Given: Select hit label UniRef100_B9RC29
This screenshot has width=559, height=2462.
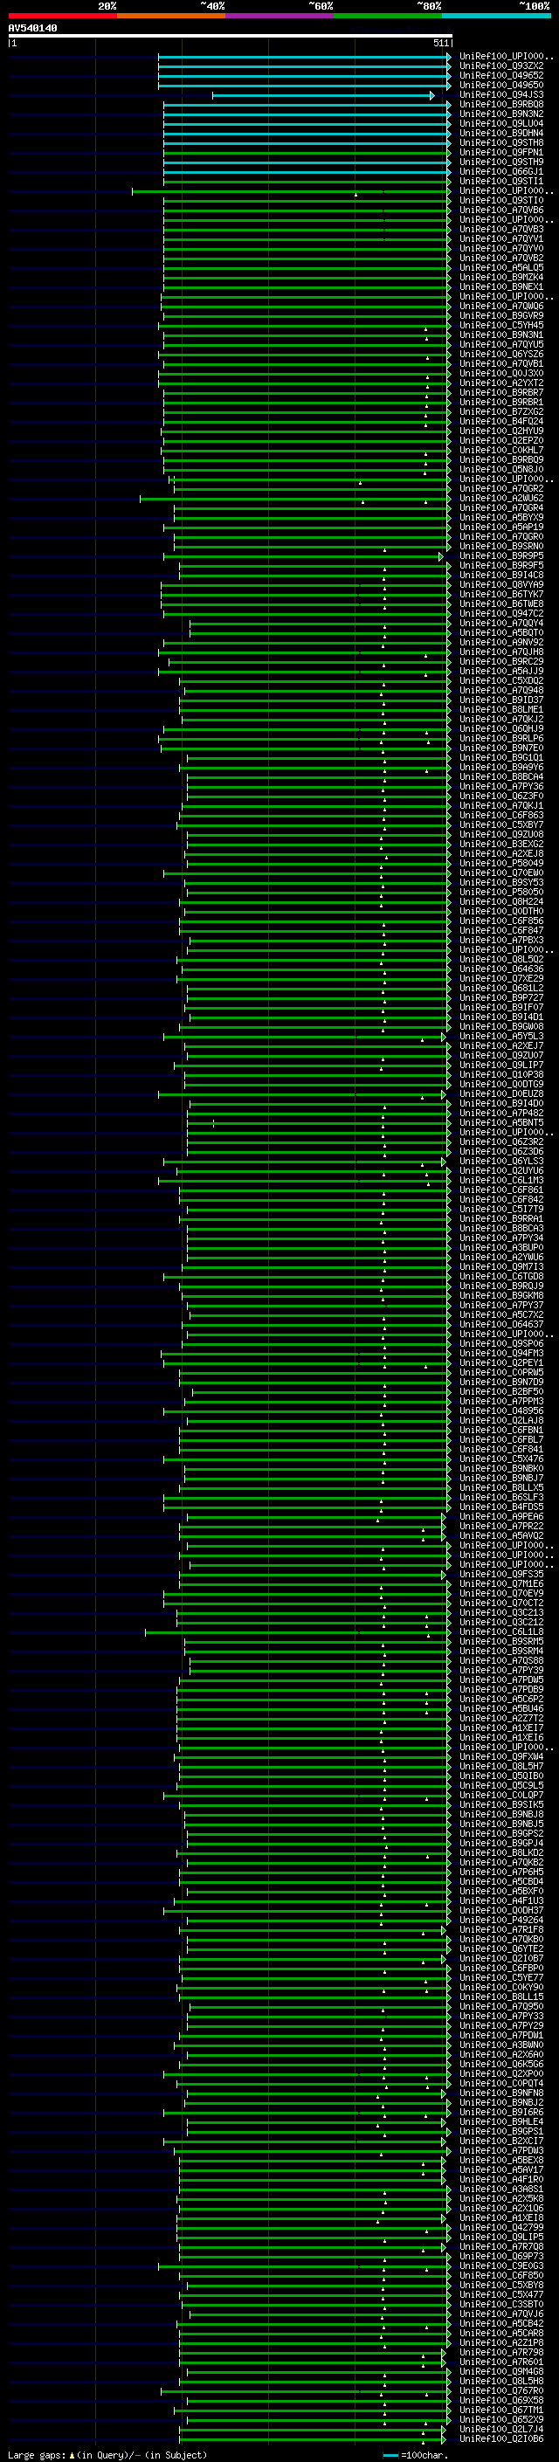Looking at the screenshot, I should point(501,661).
